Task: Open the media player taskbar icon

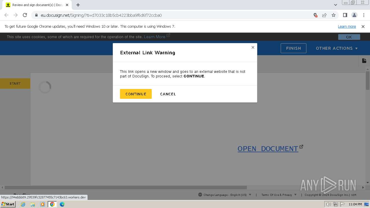Action: [x=42, y=204]
